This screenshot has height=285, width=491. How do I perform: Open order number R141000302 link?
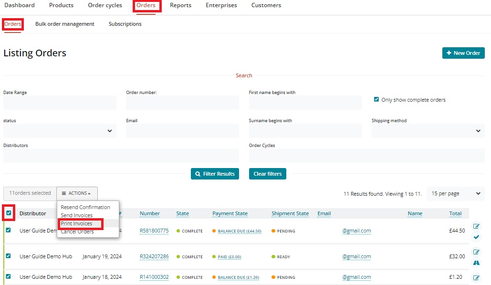coord(154,277)
